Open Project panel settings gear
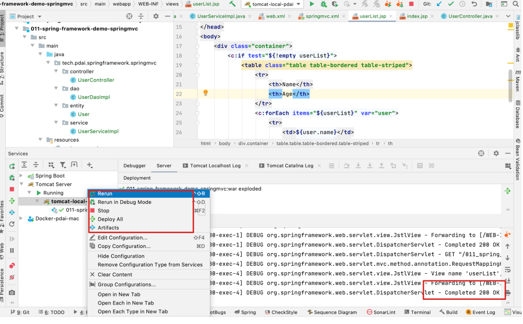The width and height of the screenshot is (523, 324). pyautogui.click(x=156, y=16)
